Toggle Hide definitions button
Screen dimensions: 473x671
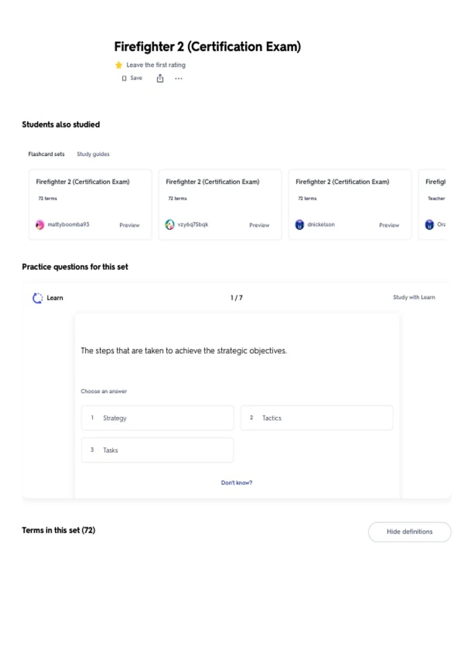point(410,532)
